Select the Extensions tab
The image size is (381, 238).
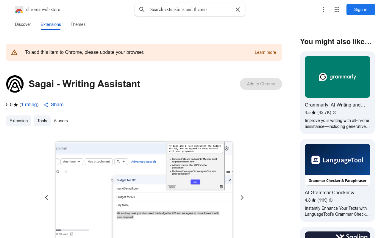[51, 24]
